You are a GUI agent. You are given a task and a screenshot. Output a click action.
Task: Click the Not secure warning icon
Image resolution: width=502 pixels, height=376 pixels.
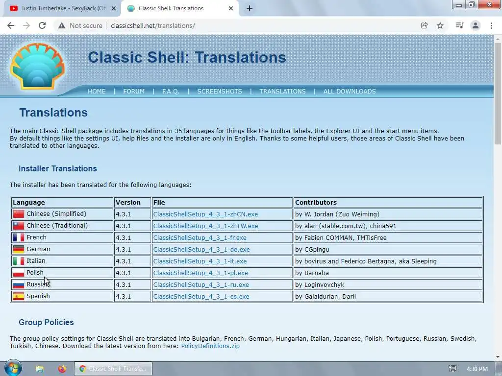62,25
